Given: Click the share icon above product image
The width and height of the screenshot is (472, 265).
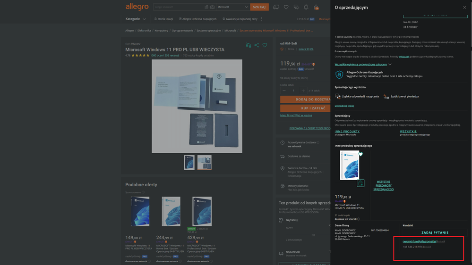Looking at the screenshot, I should [x=257, y=45].
